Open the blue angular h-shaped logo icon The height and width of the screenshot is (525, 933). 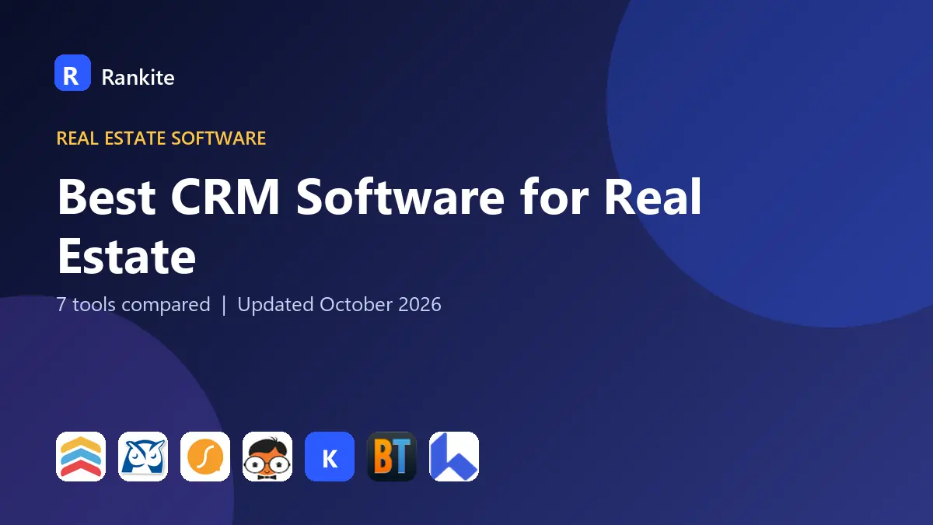point(454,457)
